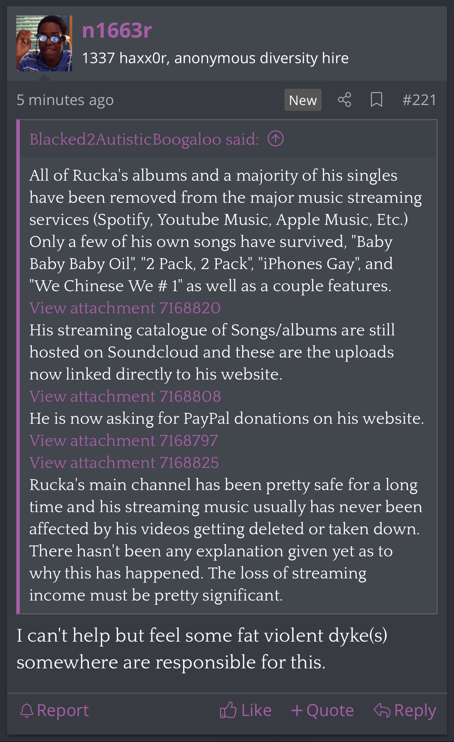454x742 pixels.
Task: Click the reply arrow icon
Action: point(382,710)
